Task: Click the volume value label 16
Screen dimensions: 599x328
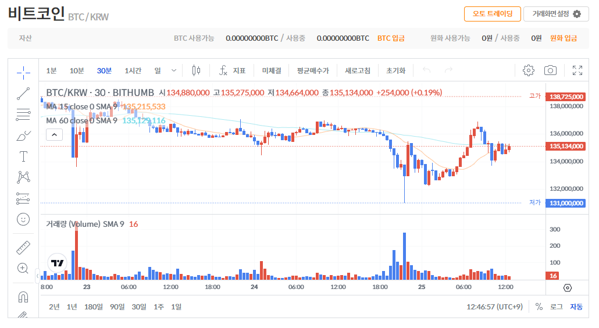Action: (x=553, y=276)
